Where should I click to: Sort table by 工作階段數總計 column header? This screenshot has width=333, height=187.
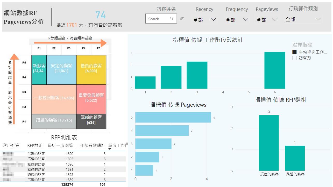click(90, 145)
